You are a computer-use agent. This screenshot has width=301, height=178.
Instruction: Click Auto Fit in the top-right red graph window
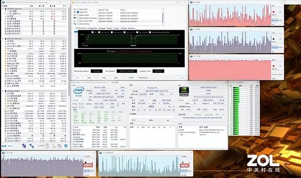[275, 20]
